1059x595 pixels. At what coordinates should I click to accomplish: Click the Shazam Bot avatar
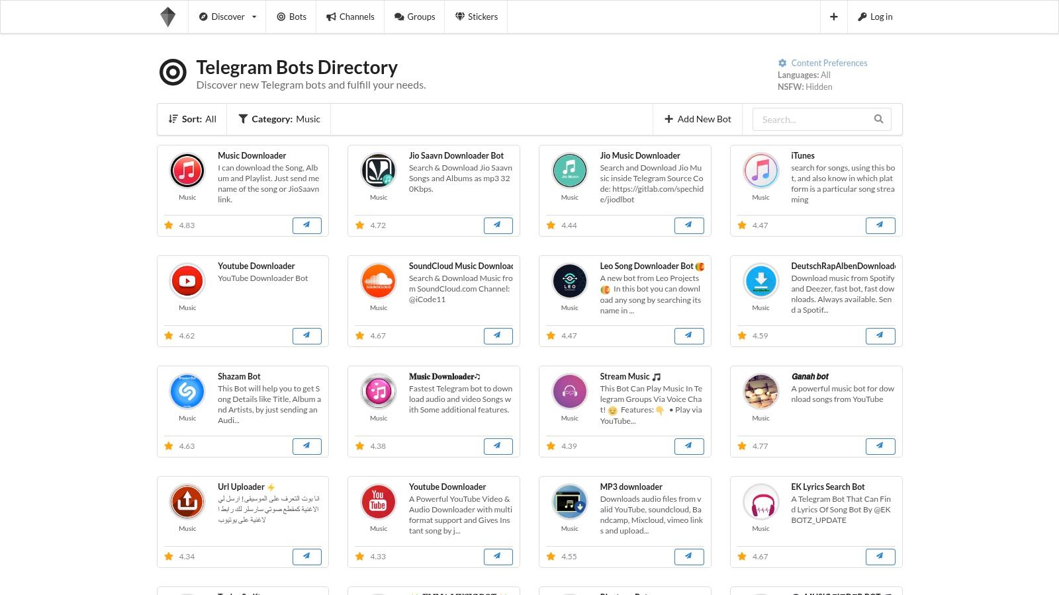[187, 391]
